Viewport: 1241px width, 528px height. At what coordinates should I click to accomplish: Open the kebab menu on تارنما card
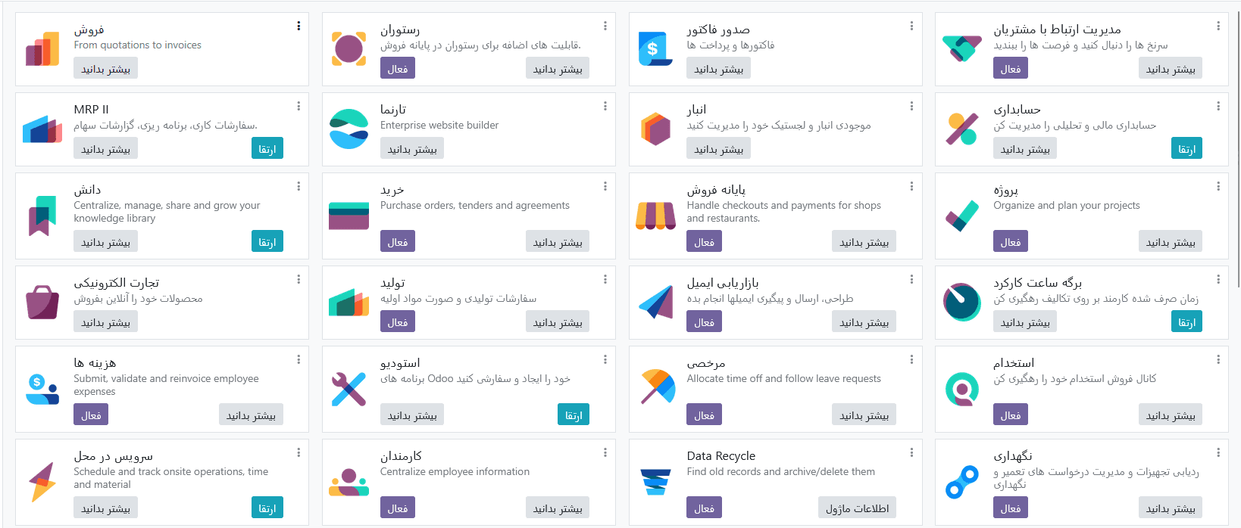tap(605, 106)
